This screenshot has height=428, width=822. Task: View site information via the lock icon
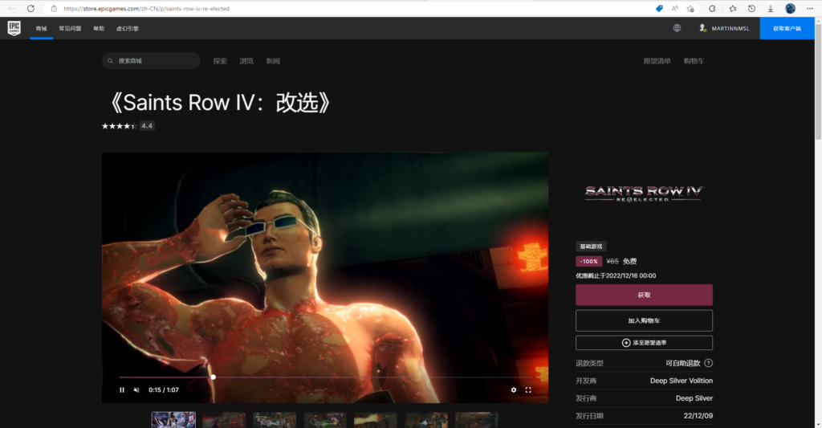coord(54,8)
